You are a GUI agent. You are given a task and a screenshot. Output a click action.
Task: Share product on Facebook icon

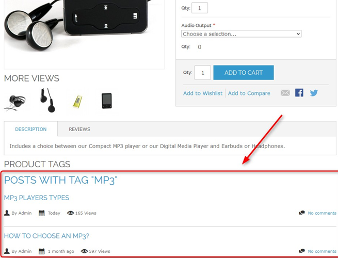299,93
